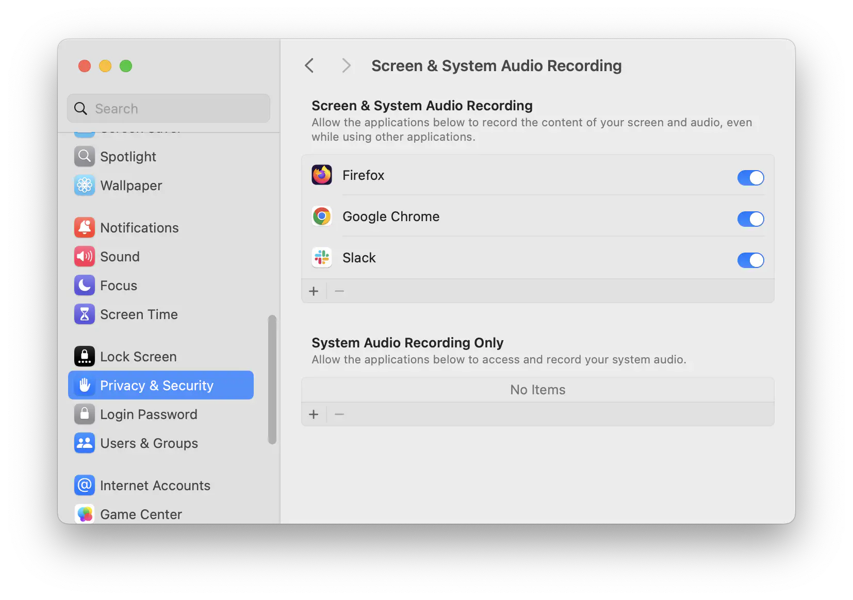Select the Firefox row label
Image resolution: width=853 pixels, height=600 pixels.
click(x=364, y=175)
